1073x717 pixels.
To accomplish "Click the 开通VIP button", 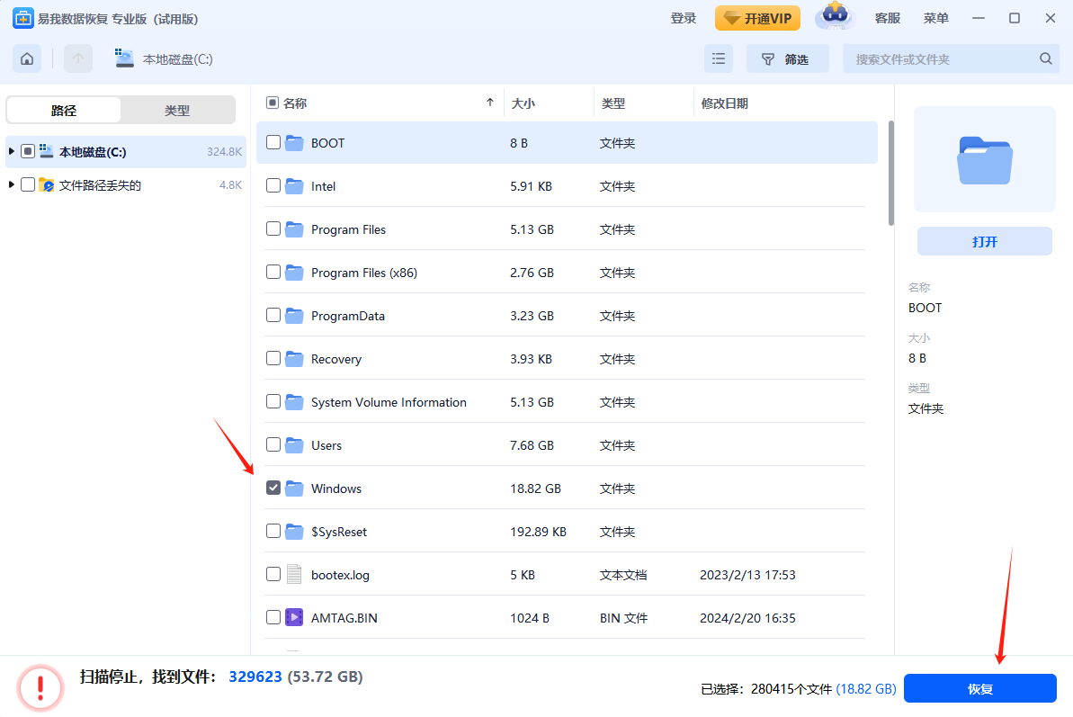I will pos(757,18).
